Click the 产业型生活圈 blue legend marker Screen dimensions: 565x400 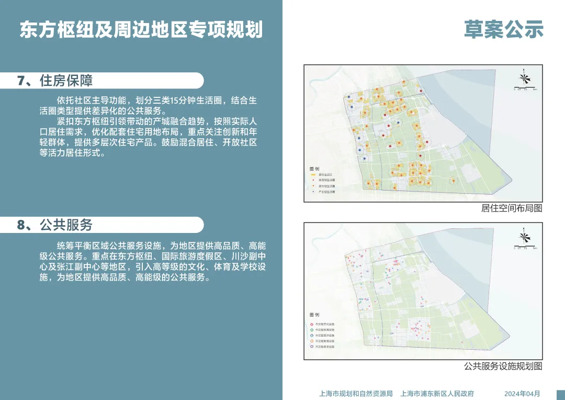[x=313, y=192]
